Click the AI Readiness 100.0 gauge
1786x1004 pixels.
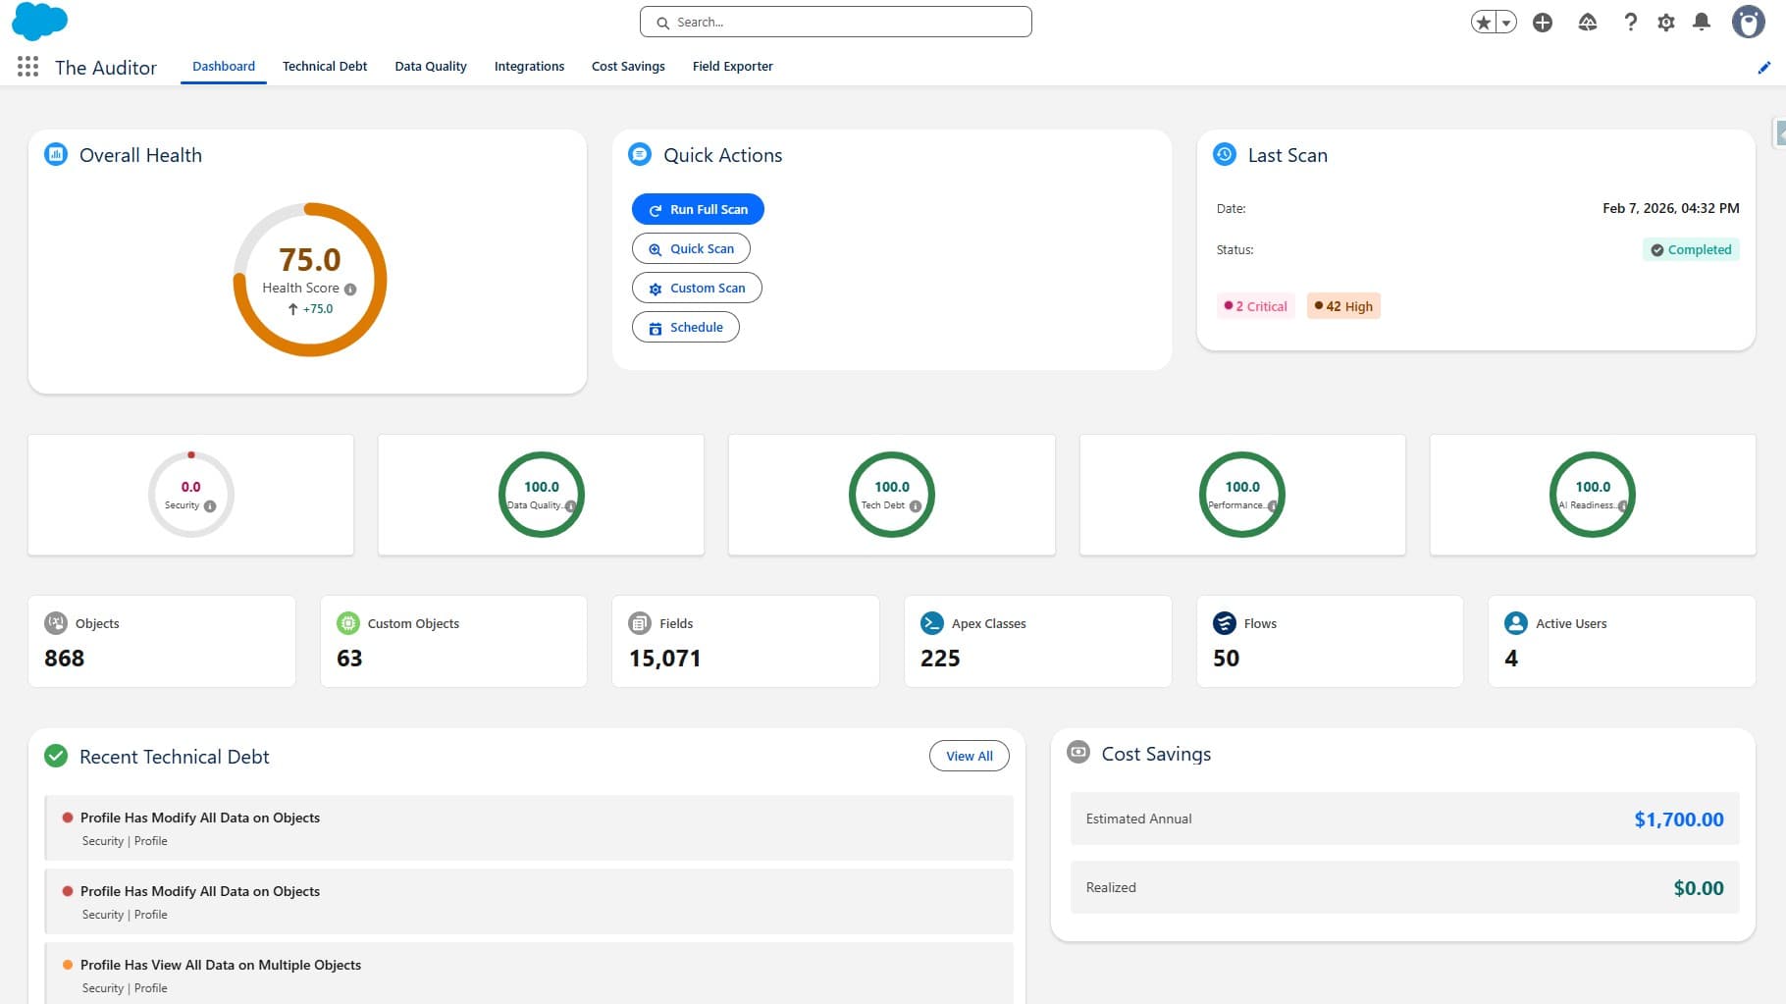pyautogui.click(x=1593, y=494)
